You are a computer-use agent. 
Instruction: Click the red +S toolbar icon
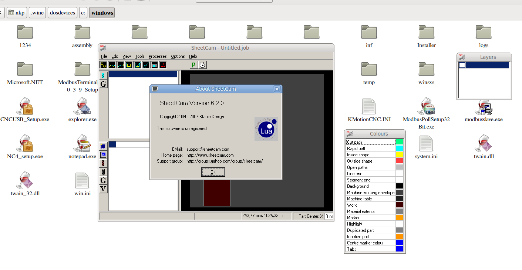click(x=163, y=65)
